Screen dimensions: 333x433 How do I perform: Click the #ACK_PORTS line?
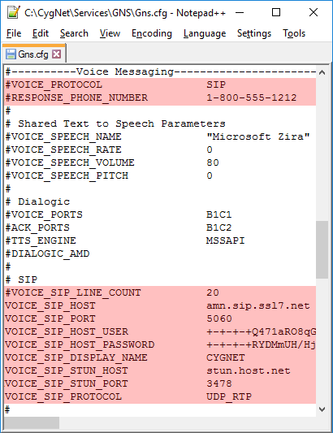click(x=160, y=227)
